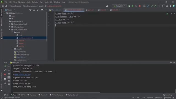Image resolution: width=176 pixels, height=99 pixels.
Task: Switch to the Main_GUI.py editor tab
Action: click(x=56, y=10)
